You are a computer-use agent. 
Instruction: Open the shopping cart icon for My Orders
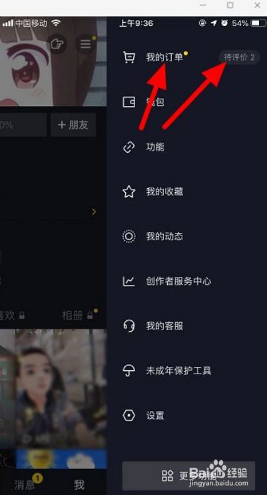(129, 57)
